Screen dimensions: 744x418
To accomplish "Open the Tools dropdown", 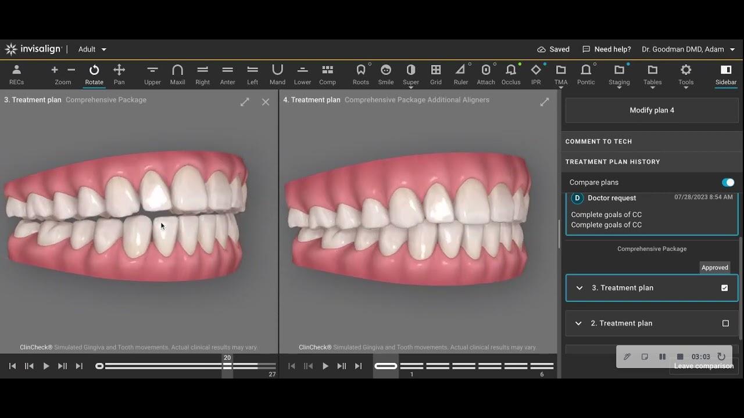I will (x=686, y=75).
